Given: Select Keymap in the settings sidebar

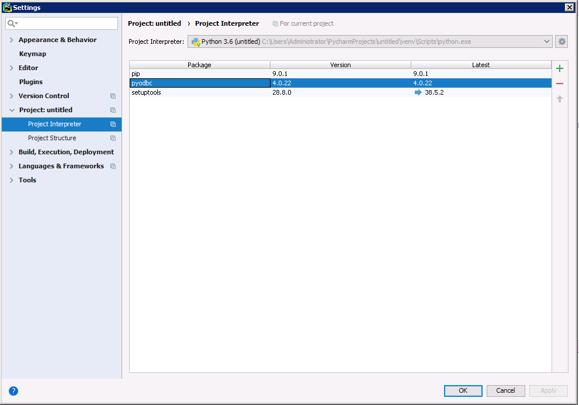Looking at the screenshot, I should click(x=33, y=54).
